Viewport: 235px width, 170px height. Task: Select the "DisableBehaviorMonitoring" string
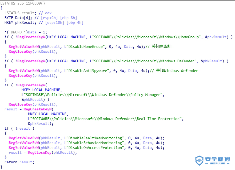(x=94, y=143)
